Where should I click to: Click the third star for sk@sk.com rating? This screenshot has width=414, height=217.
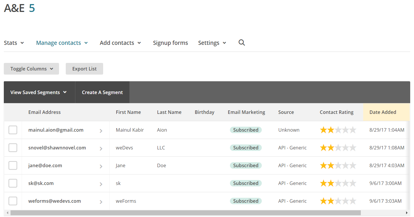pyautogui.click(x=338, y=183)
